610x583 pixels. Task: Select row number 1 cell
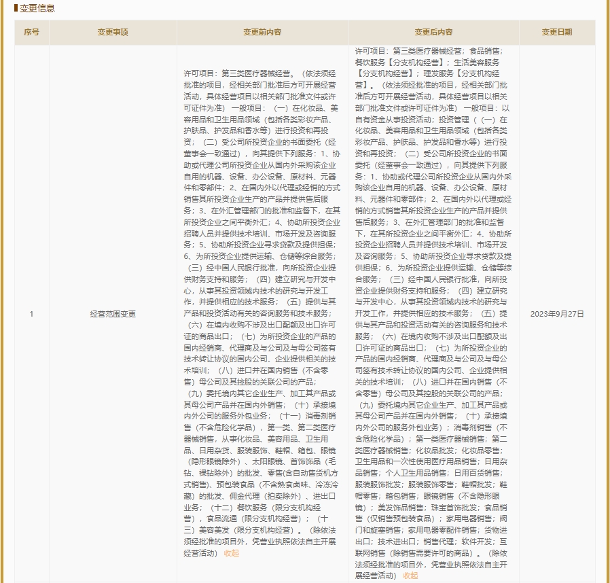31,314
